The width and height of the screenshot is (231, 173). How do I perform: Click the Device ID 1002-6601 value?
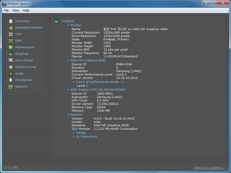[105, 94]
